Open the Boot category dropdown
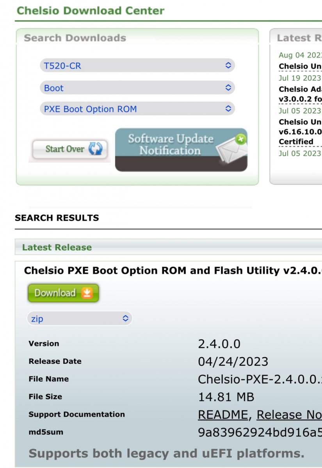 pyautogui.click(x=137, y=88)
